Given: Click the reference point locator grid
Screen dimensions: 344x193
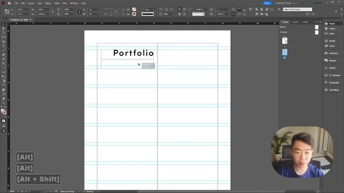Looking at the screenshot, I should tap(7, 12).
